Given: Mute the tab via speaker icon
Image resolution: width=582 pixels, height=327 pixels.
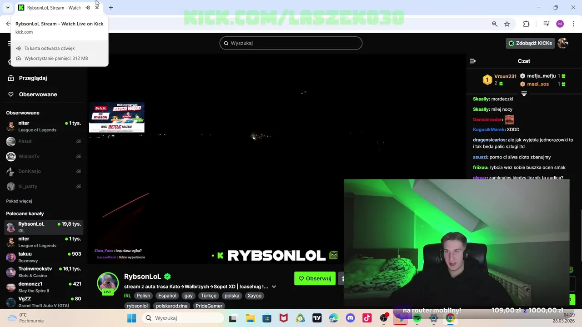Looking at the screenshot, I should (88, 8).
